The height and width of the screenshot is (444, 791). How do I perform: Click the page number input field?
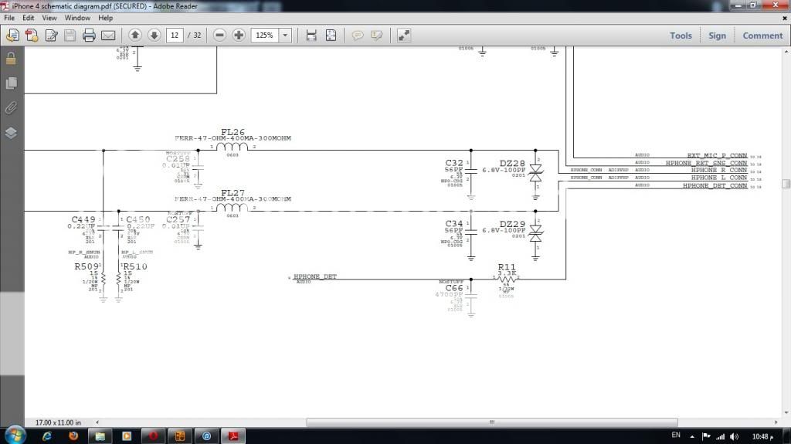[x=175, y=36]
